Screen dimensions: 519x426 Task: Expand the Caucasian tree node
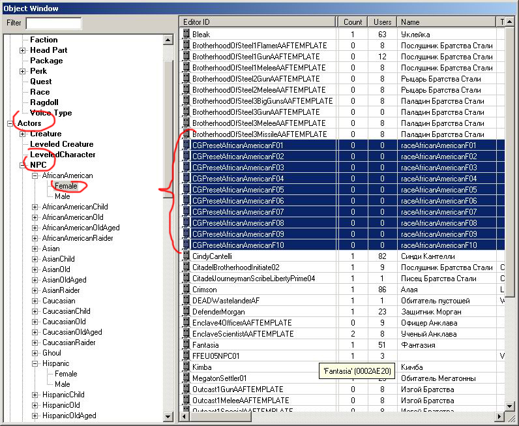(35, 301)
